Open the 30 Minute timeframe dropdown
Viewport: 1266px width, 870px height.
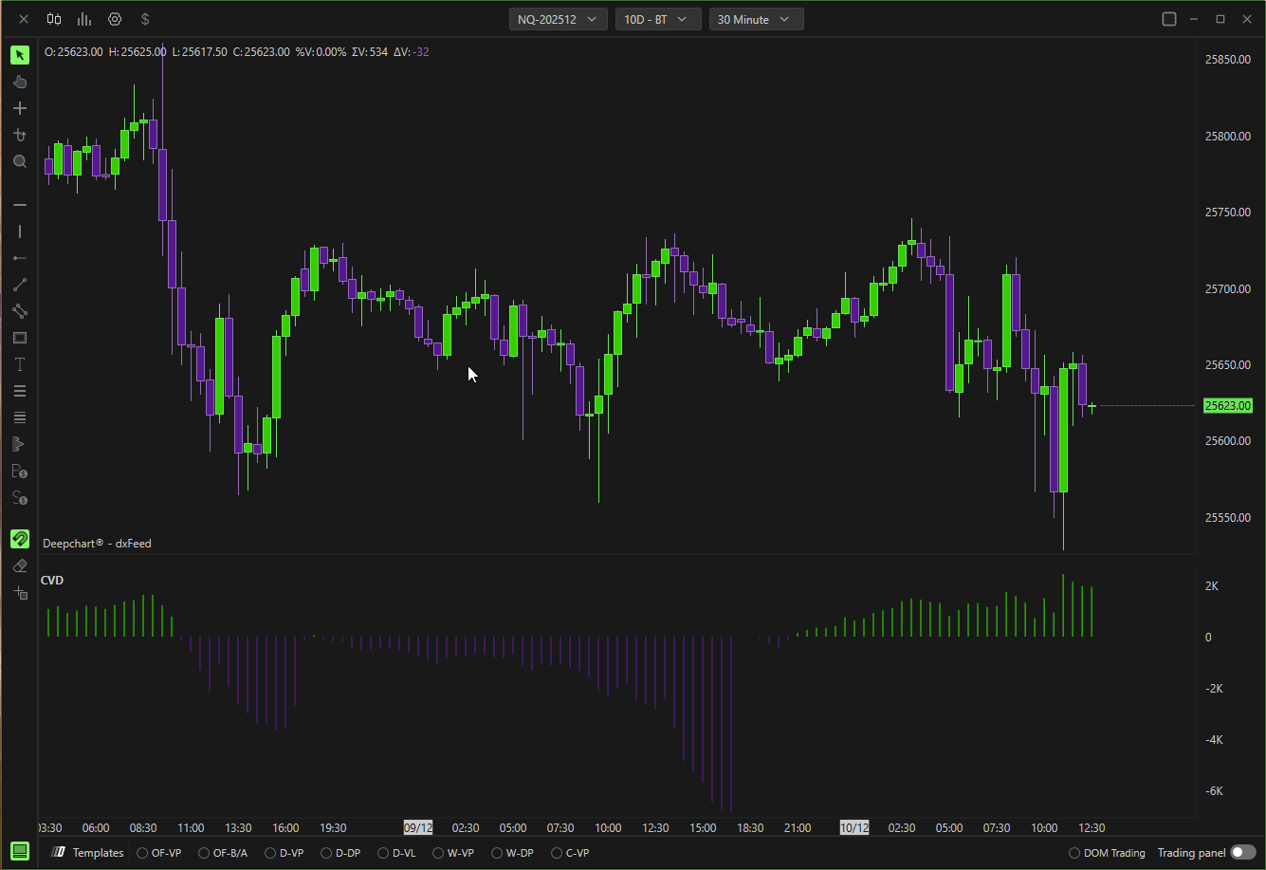(755, 19)
